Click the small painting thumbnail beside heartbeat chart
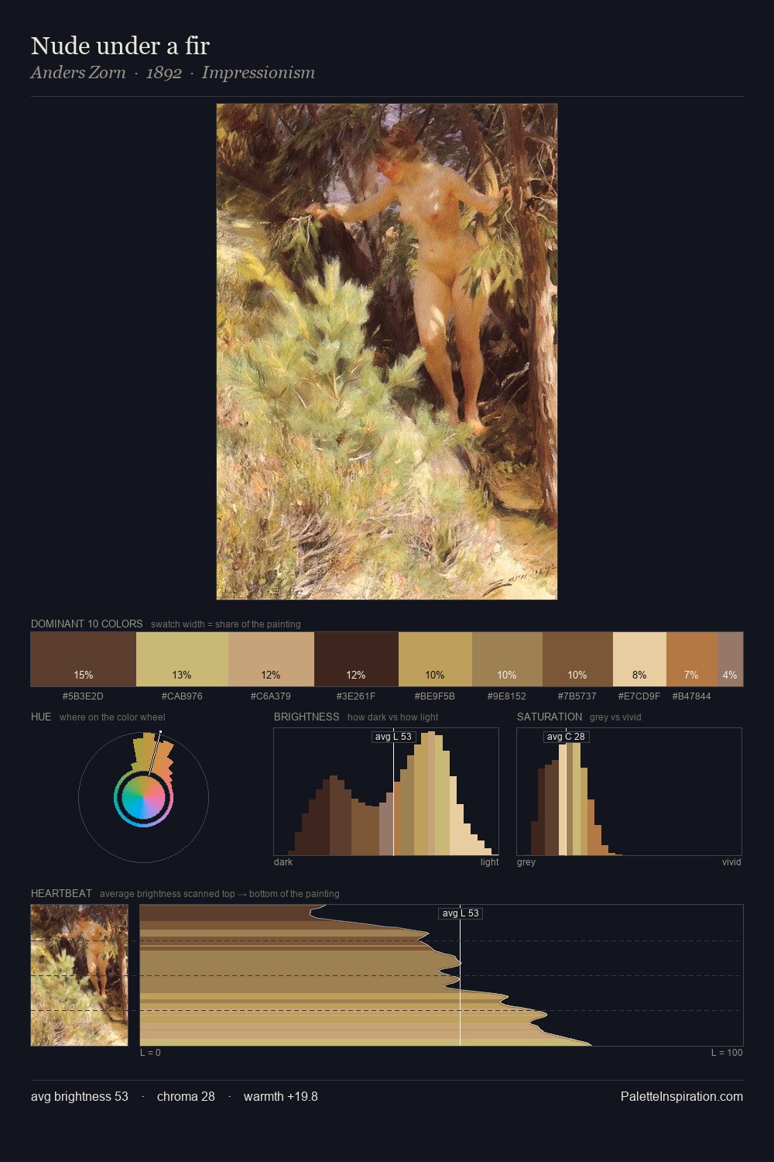The image size is (774, 1162). [x=80, y=975]
